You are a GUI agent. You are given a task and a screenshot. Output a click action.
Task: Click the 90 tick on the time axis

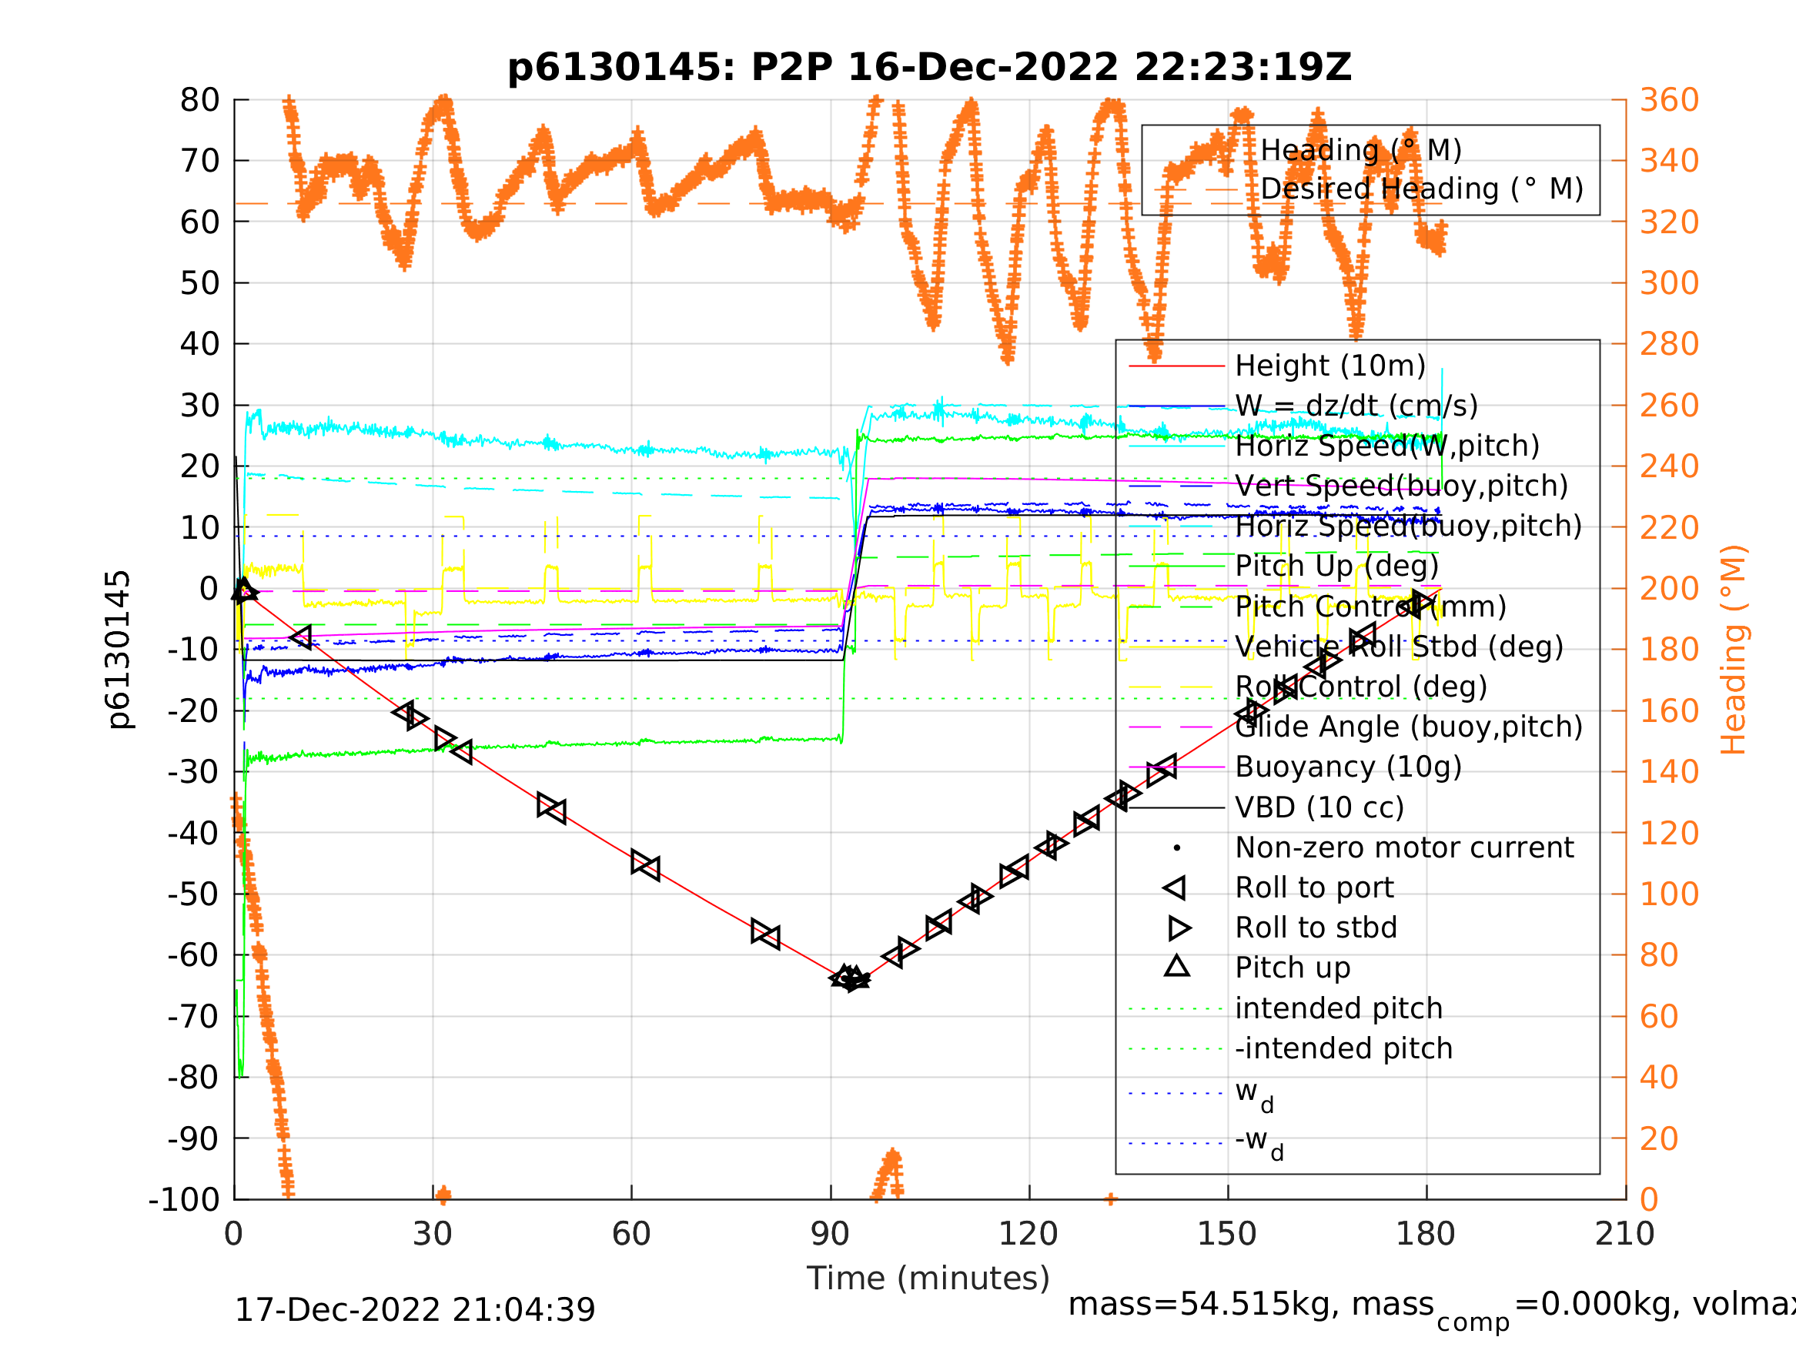(x=830, y=1234)
